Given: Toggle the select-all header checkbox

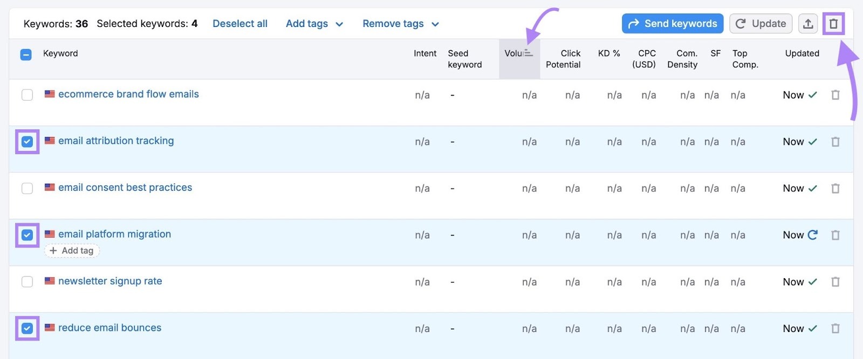Looking at the screenshot, I should click(x=26, y=54).
